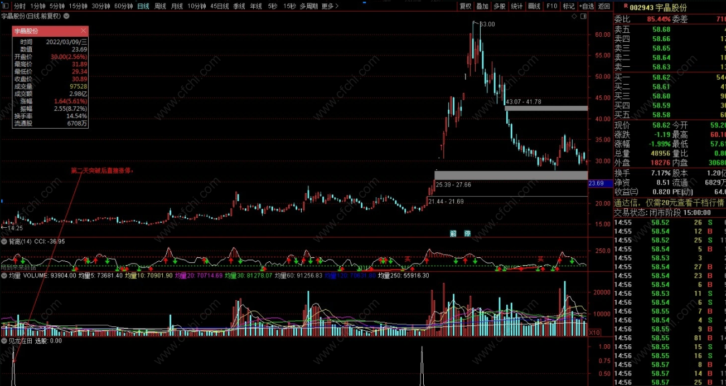Click the 换手 7.17% value

coord(660,173)
